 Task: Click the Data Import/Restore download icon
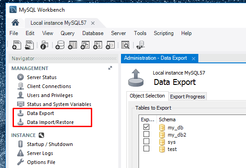point(20,122)
